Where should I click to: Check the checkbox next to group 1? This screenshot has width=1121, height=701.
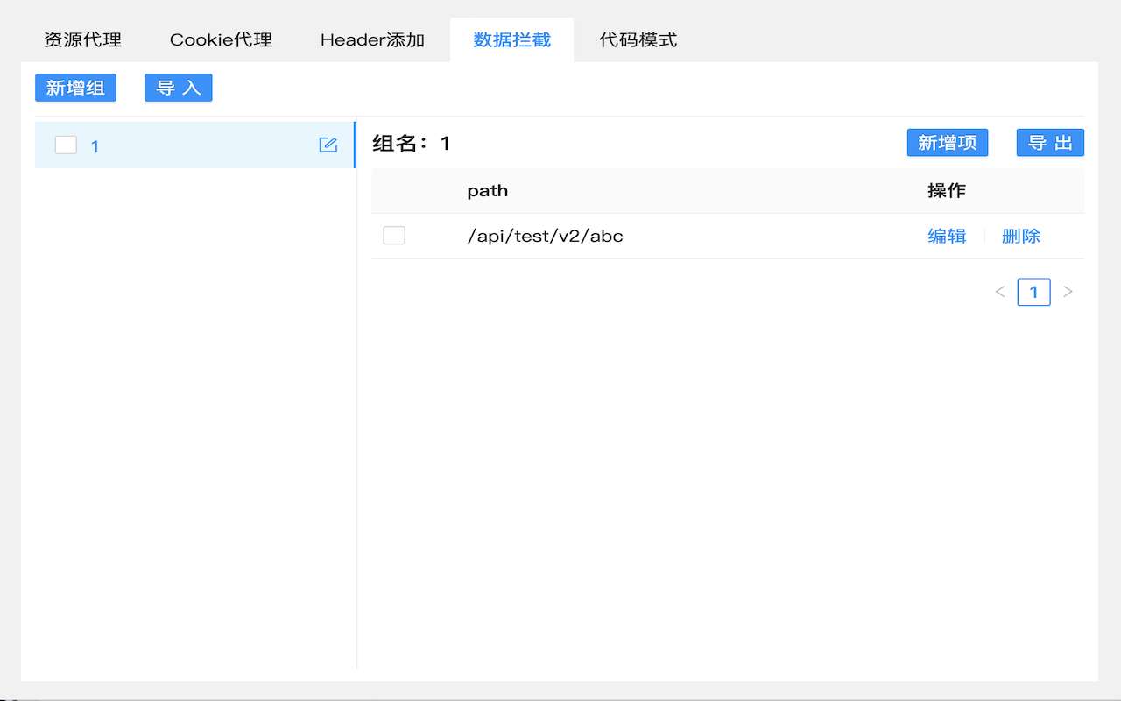[x=66, y=145]
